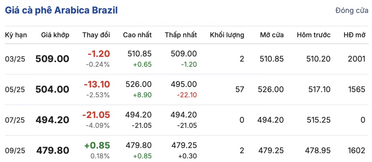
Task: Click the Giá khớp column header
Action: [55, 35]
